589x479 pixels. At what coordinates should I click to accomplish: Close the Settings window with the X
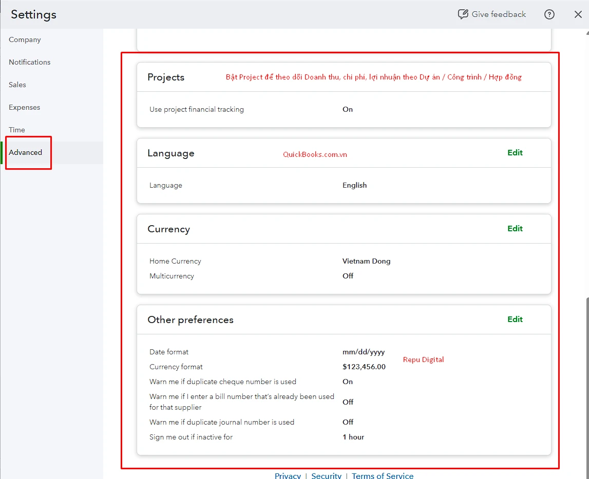click(578, 14)
